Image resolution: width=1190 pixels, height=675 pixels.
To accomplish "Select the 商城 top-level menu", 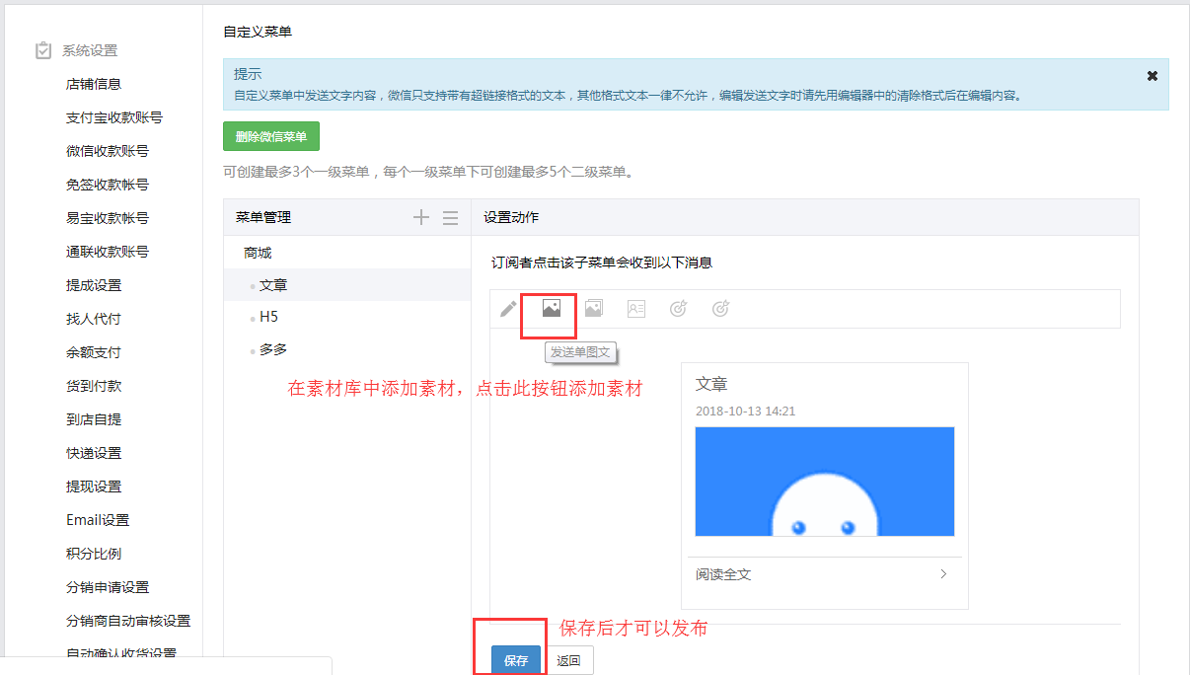I will coord(258,253).
